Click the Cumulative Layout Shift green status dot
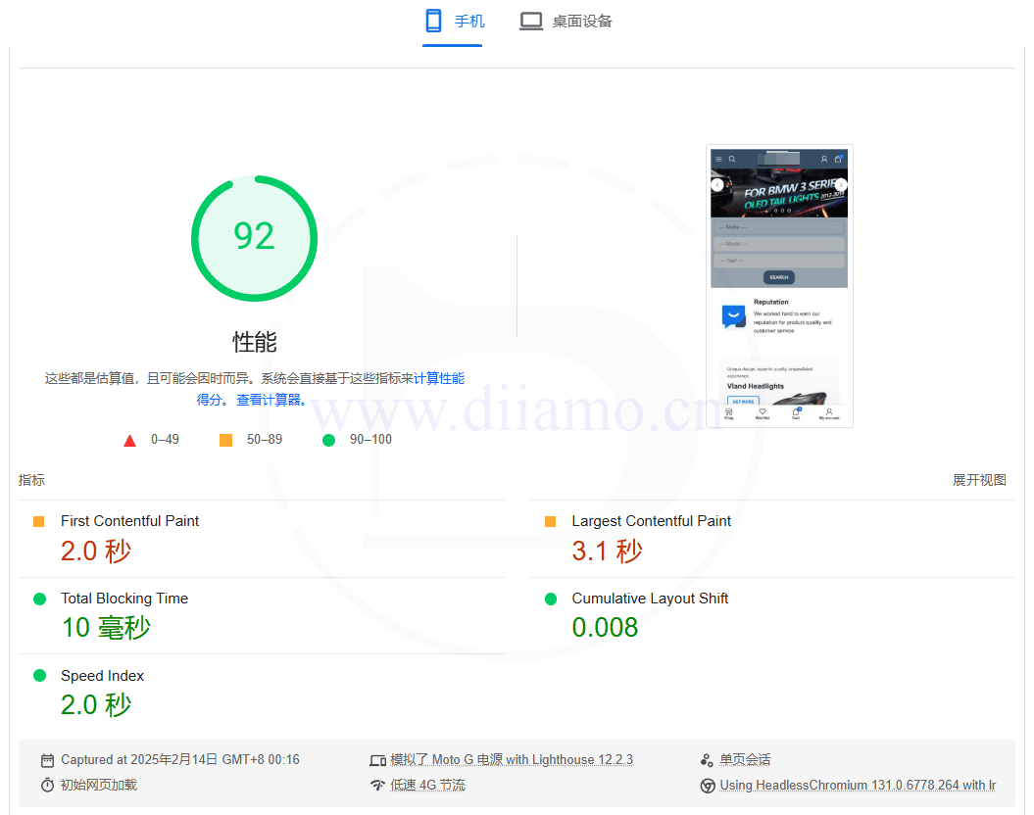The image size is (1034, 815). 551,599
